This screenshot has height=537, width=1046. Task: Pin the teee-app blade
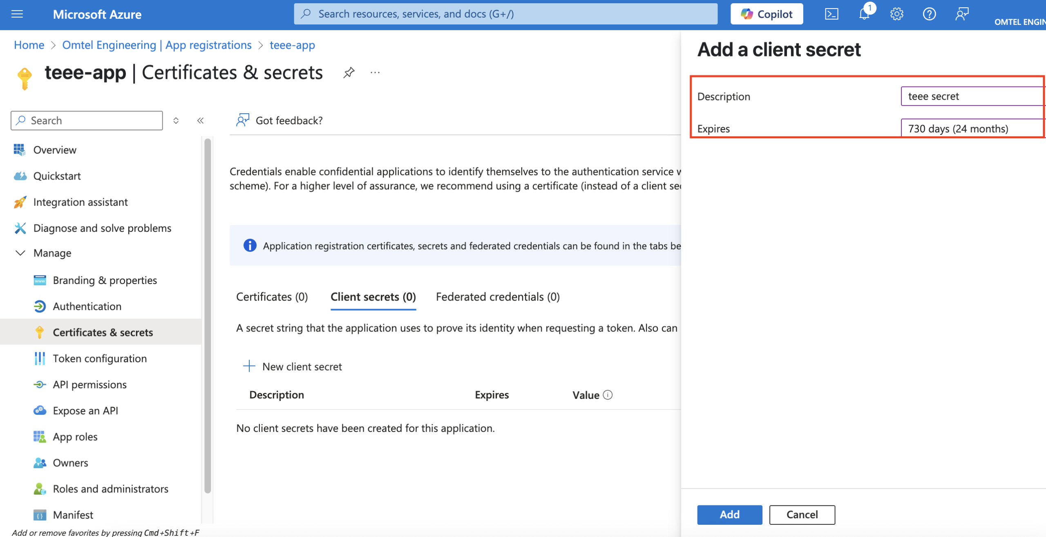349,73
